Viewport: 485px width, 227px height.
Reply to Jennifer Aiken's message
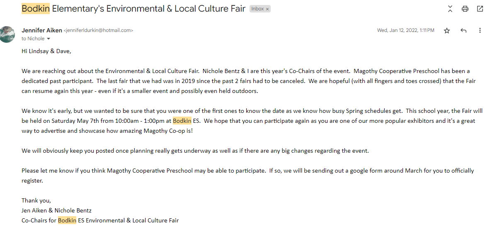pos(463,31)
